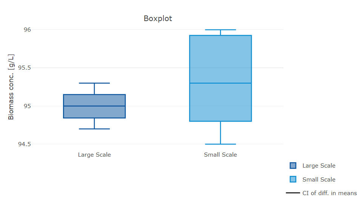Click the 96 y-axis tick label
The width and height of the screenshot is (357, 200).
(x=27, y=30)
